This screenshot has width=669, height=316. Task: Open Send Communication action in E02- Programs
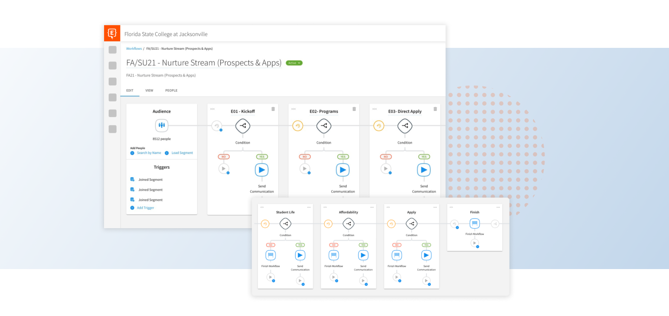coord(343,170)
